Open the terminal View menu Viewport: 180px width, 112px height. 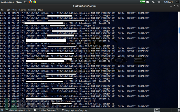(15, 10)
